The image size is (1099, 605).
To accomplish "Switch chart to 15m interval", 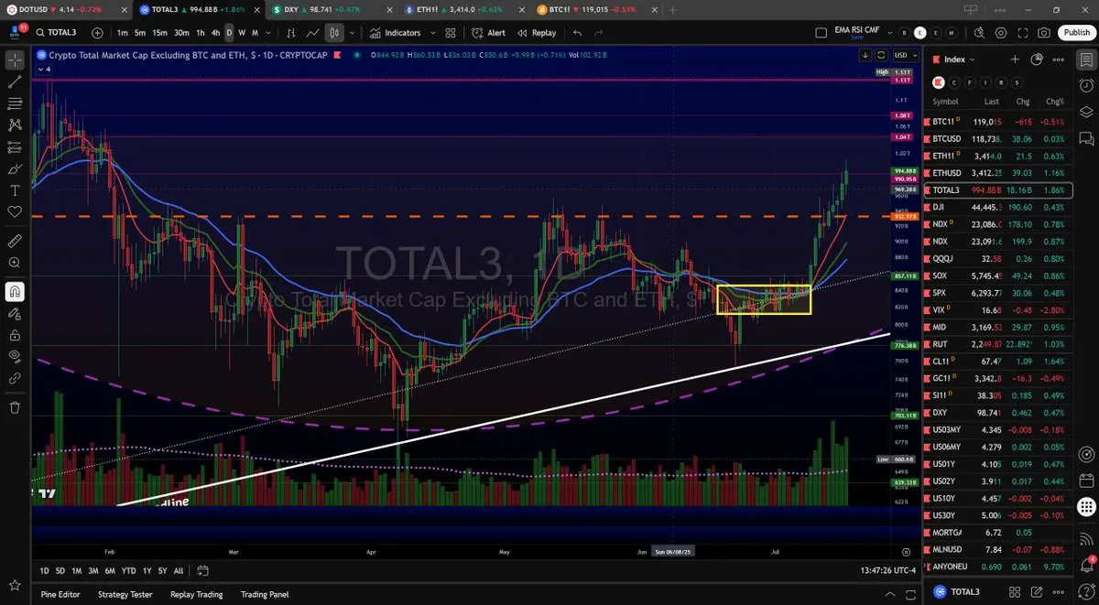I will coord(159,33).
